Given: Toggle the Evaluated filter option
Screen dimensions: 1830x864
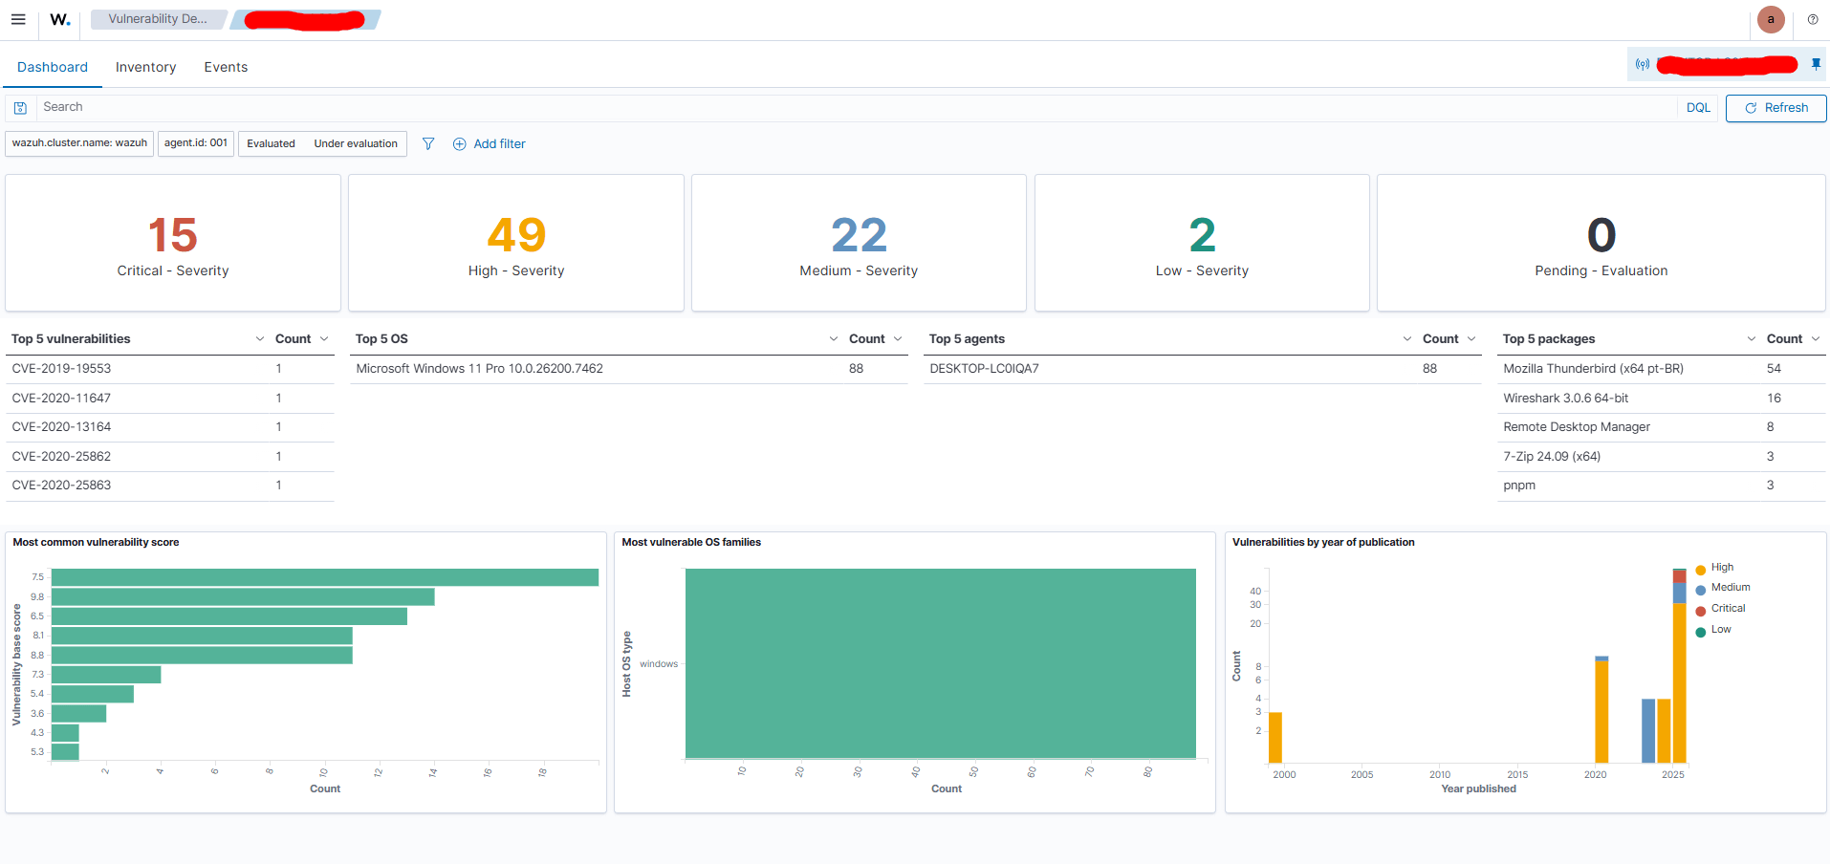Looking at the screenshot, I should click(271, 143).
